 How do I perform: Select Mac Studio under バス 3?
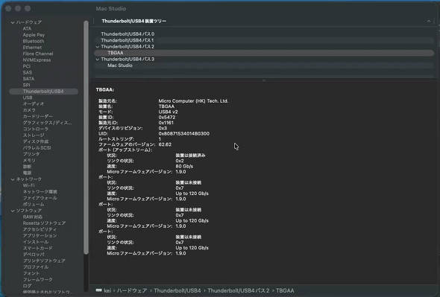[264, 66]
